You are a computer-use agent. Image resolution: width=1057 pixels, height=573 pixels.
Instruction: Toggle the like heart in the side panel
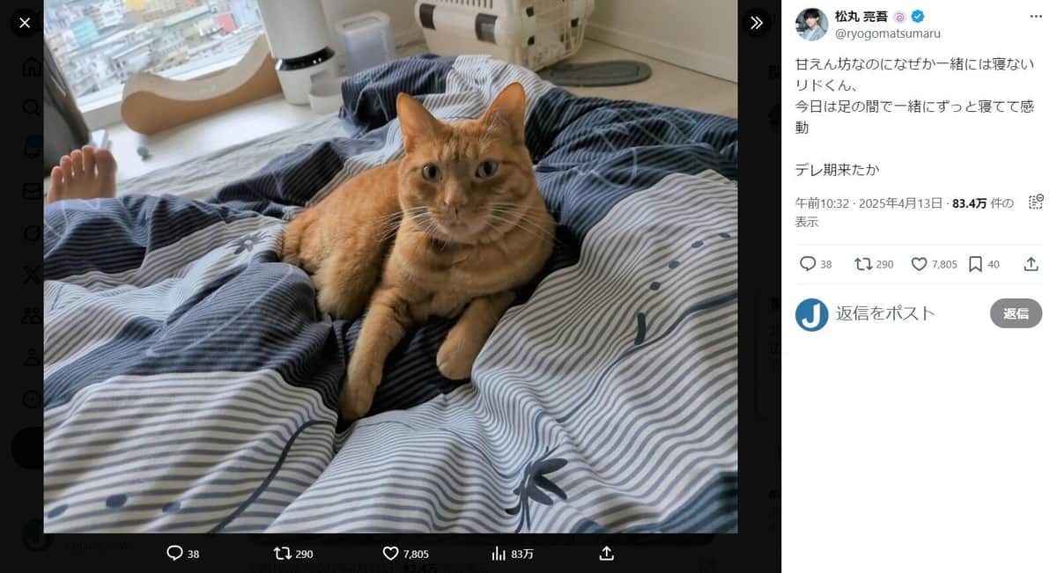(x=919, y=264)
